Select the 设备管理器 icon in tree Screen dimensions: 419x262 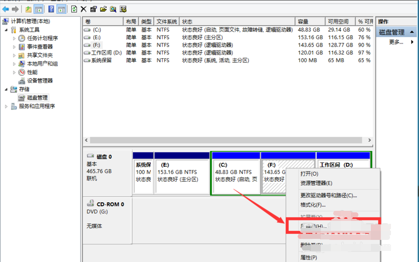22,81
